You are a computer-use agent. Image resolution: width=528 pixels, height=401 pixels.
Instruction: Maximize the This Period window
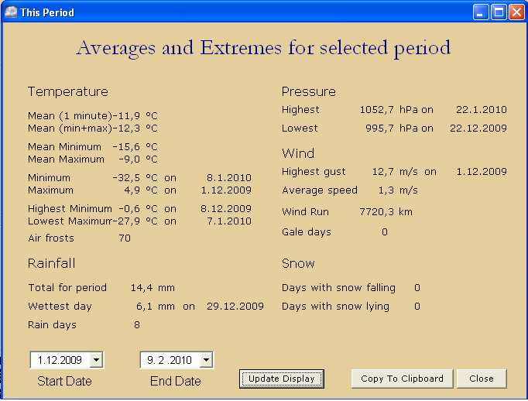click(x=499, y=12)
